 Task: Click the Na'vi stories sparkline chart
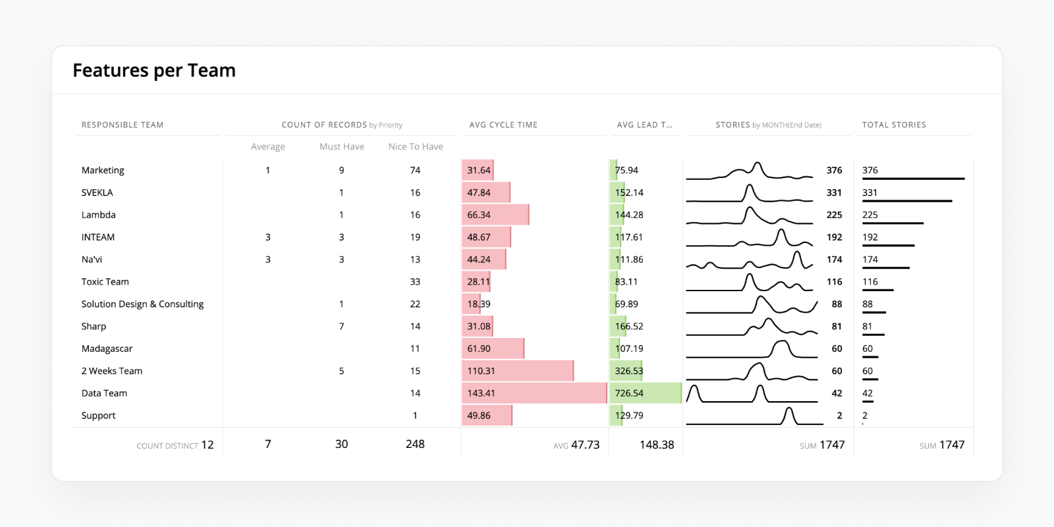point(750,260)
